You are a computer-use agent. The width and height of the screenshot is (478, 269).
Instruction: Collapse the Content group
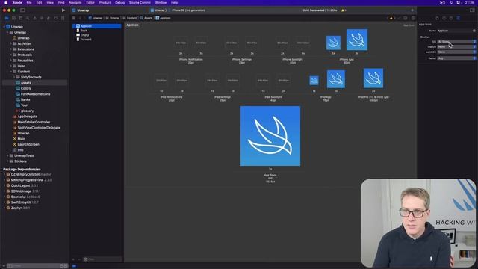[x=11, y=72]
